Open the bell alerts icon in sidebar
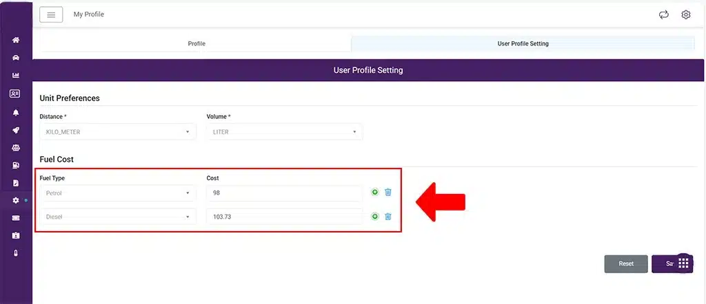The width and height of the screenshot is (706, 304). [x=16, y=112]
